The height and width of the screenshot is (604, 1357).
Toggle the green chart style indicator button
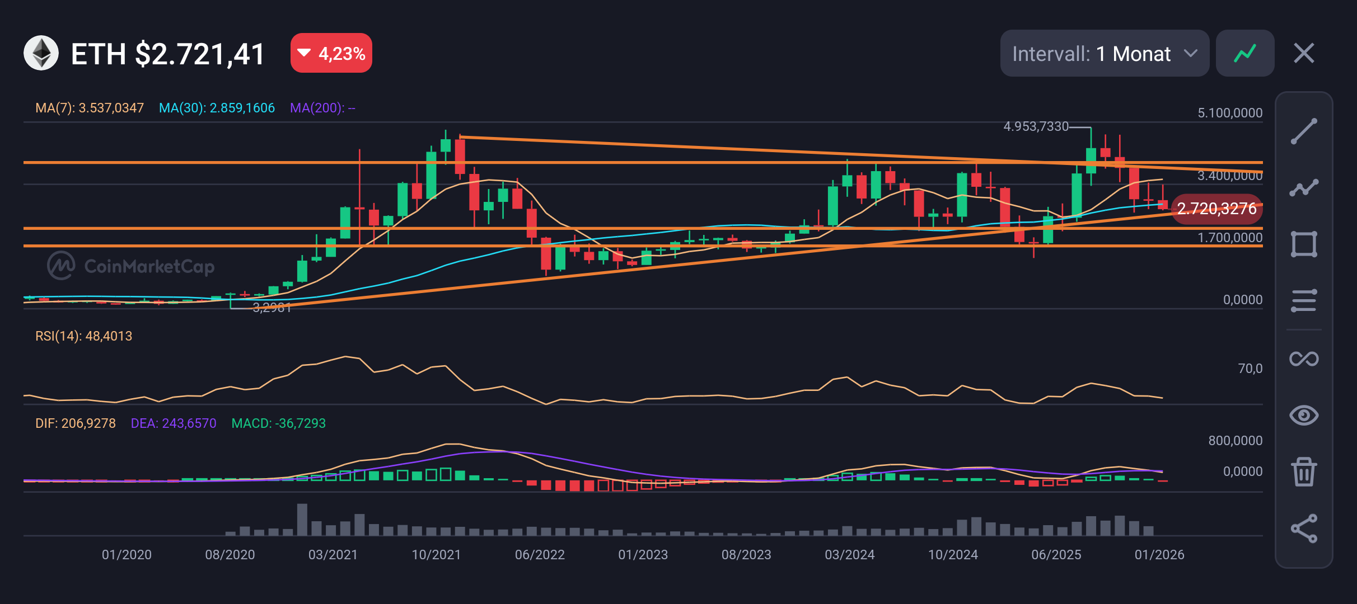coord(1245,53)
